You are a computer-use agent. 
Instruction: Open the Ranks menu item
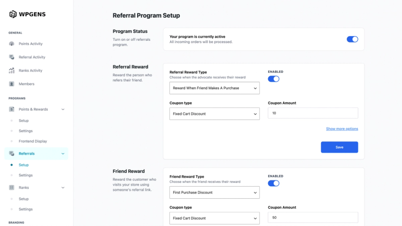click(24, 188)
